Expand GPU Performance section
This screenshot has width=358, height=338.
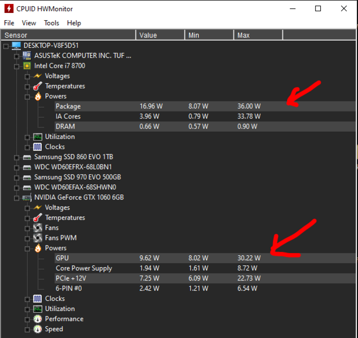(x=27, y=319)
